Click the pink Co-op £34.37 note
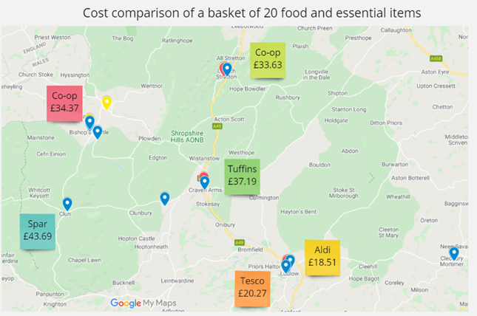 point(64,103)
